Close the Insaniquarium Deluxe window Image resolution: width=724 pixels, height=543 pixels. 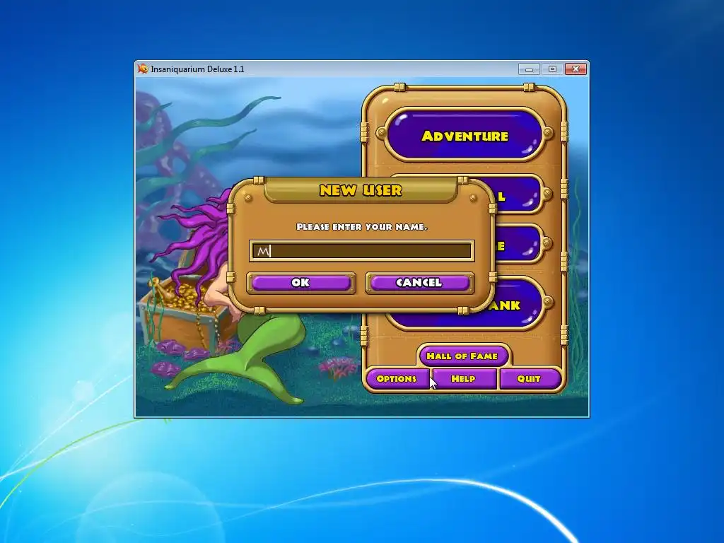tap(576, 69)
